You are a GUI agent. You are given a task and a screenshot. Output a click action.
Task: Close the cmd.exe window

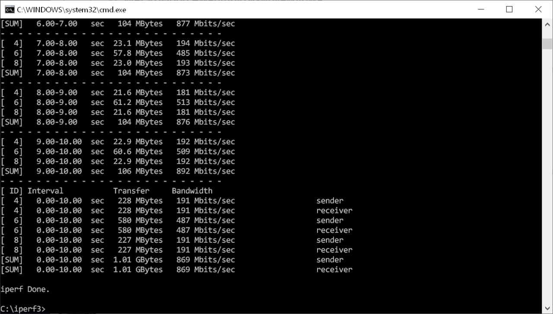coord(538,9)
